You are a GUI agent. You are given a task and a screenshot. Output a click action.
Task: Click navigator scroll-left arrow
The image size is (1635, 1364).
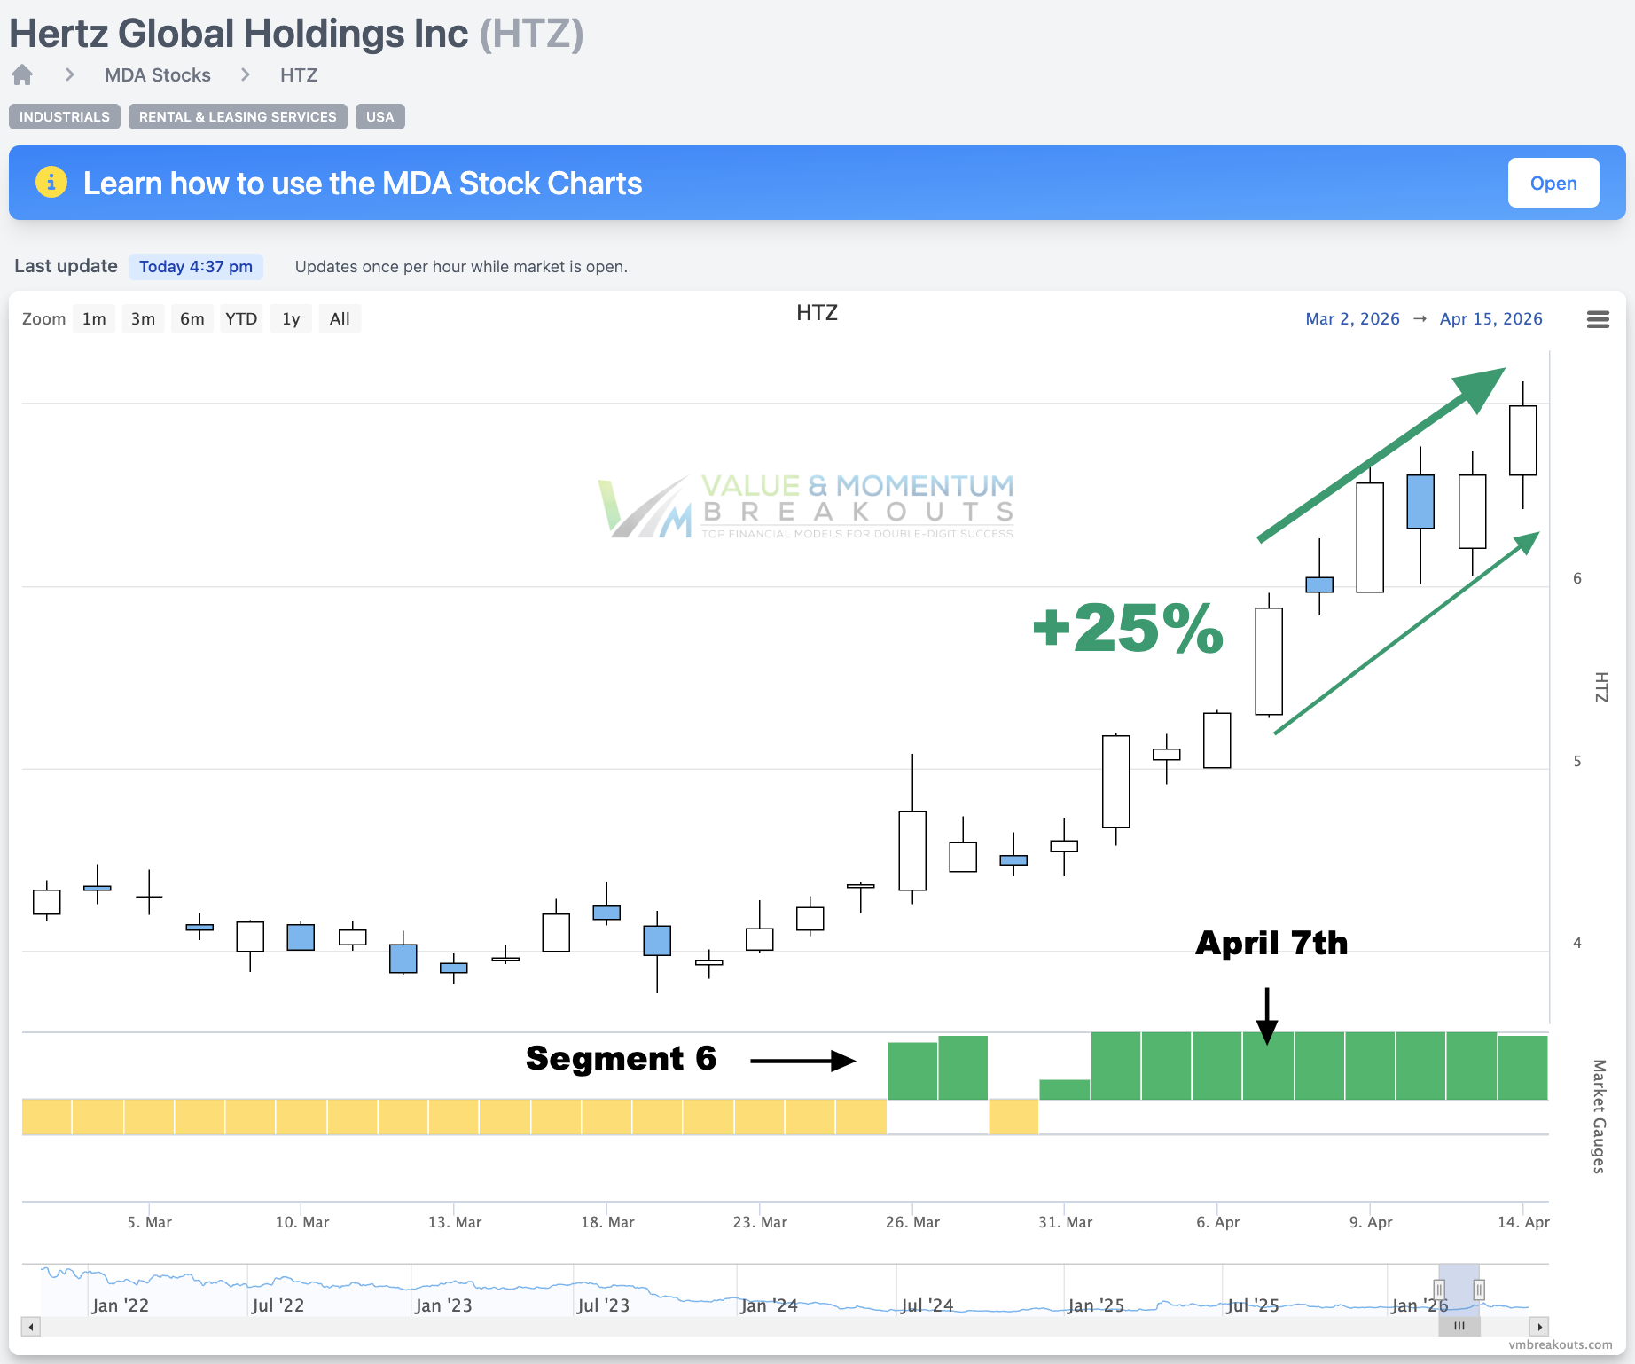[x=31, y=1327]
